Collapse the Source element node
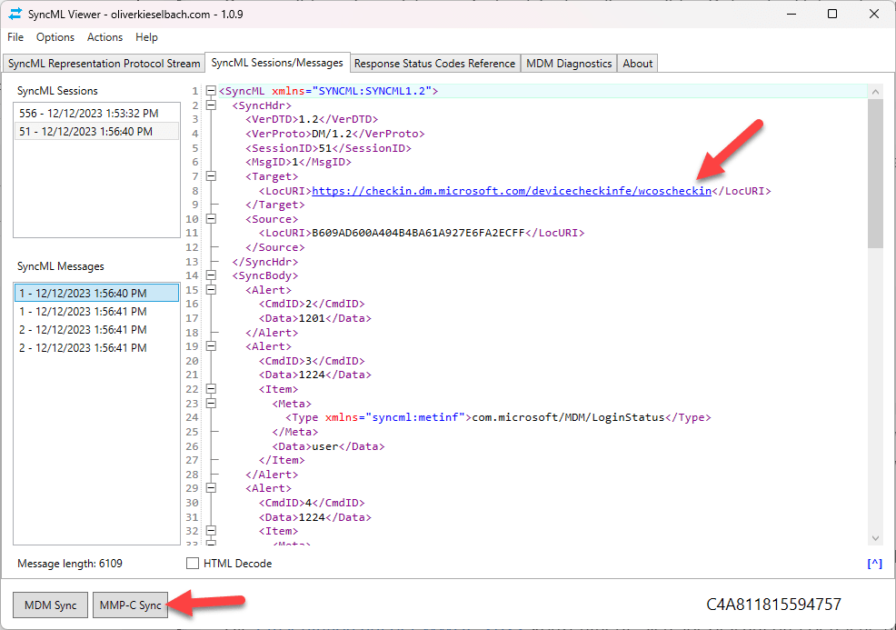 (x=210, y=218)
